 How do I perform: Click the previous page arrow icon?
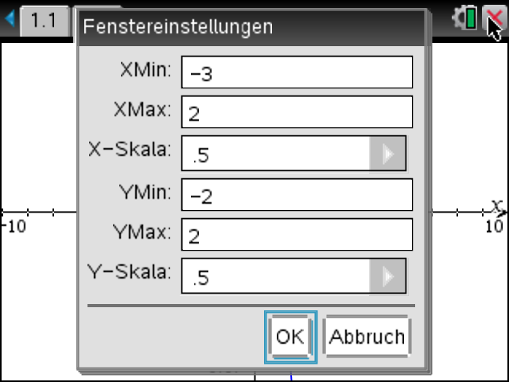pyautogui.click(x=10, y=18)
